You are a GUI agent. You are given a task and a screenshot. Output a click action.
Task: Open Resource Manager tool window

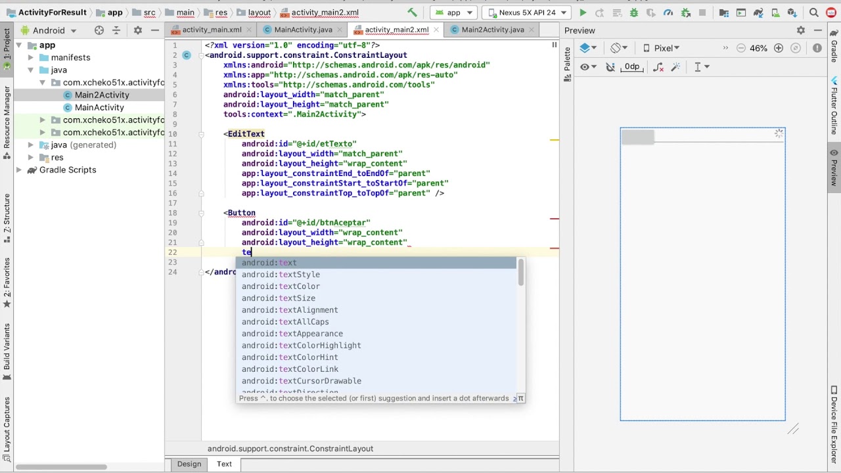7,122
